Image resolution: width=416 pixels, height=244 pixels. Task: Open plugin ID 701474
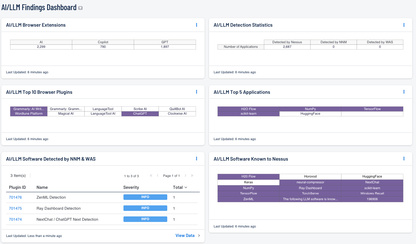click(15, 219)
